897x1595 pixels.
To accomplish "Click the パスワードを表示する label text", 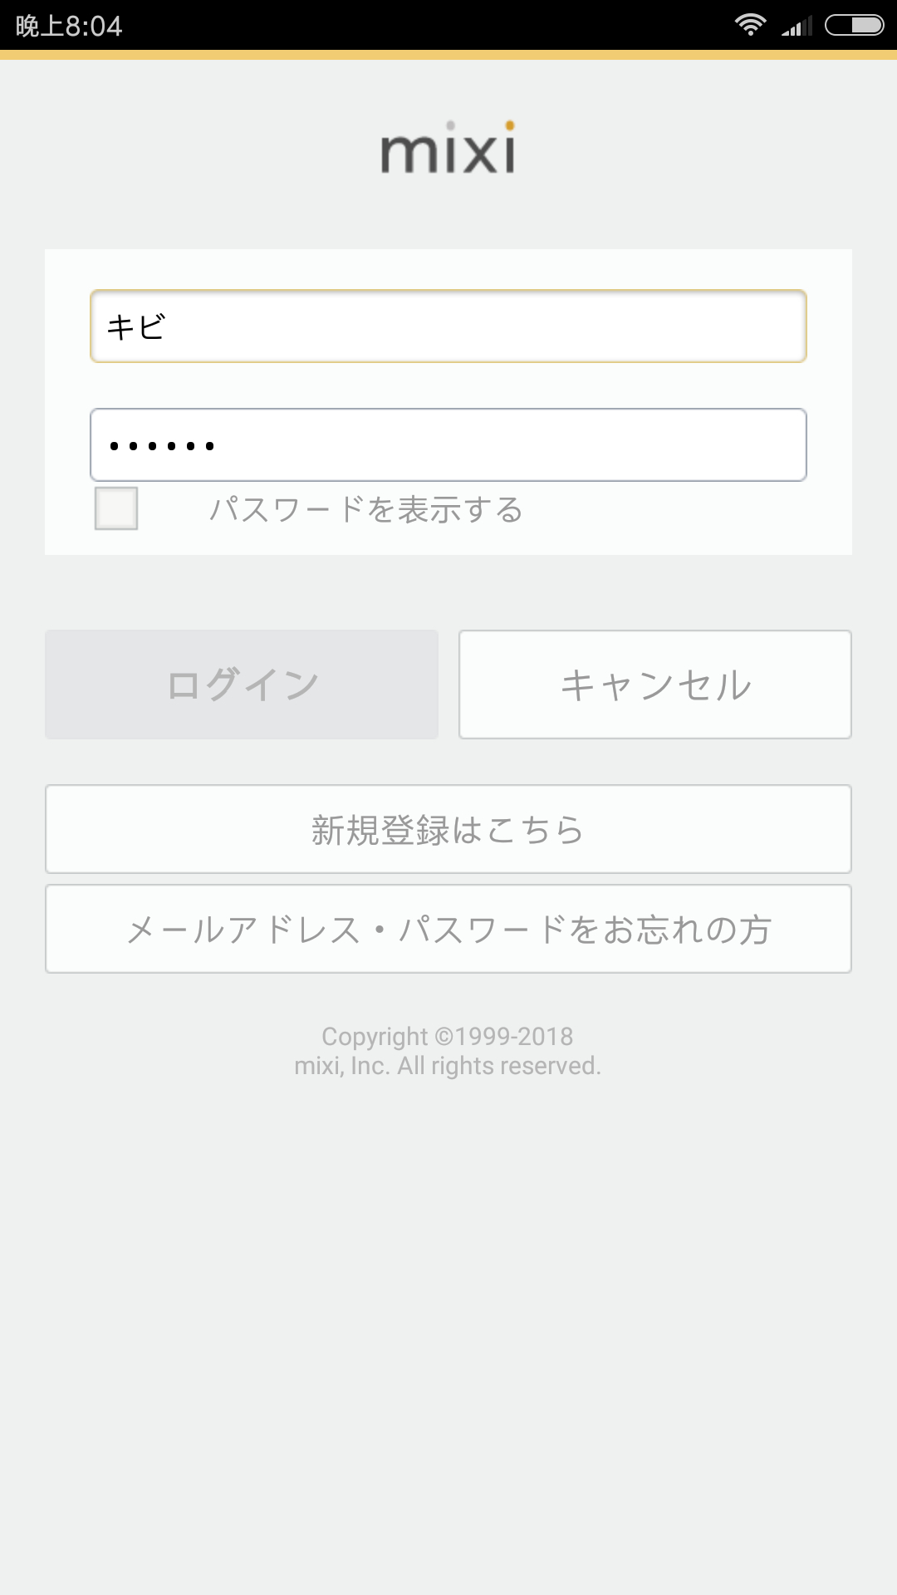I will point(365,509).
